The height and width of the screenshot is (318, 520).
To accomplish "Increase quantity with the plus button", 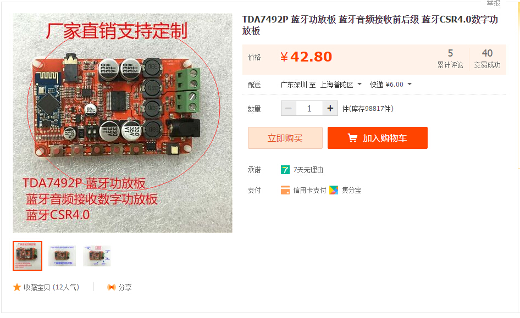I will pos(330,108).
